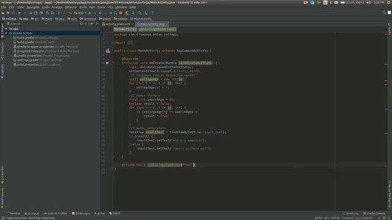Viewport: 392px width, 220px height.
Task: Toggle the Project side panel tab
Action: point(2,31)
